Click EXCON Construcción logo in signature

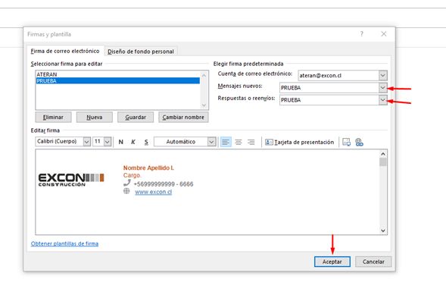[71, 180]
